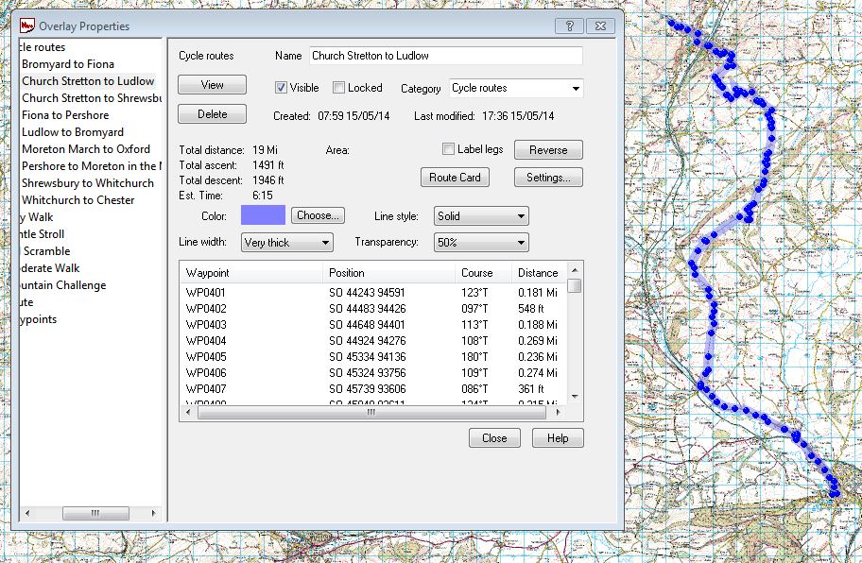Image resolution: width=862 pixels, height=563 pixels.
Task: Select Whitchurch to Chester in list
Action: click(78, 200)
